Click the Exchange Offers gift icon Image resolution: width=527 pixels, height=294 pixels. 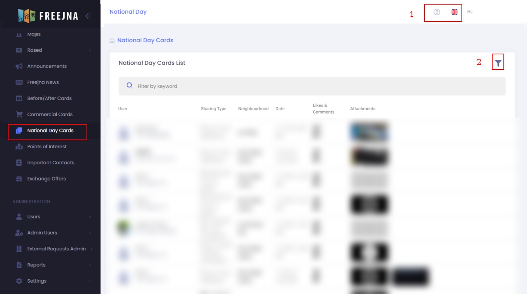click(x=19, y=179)
